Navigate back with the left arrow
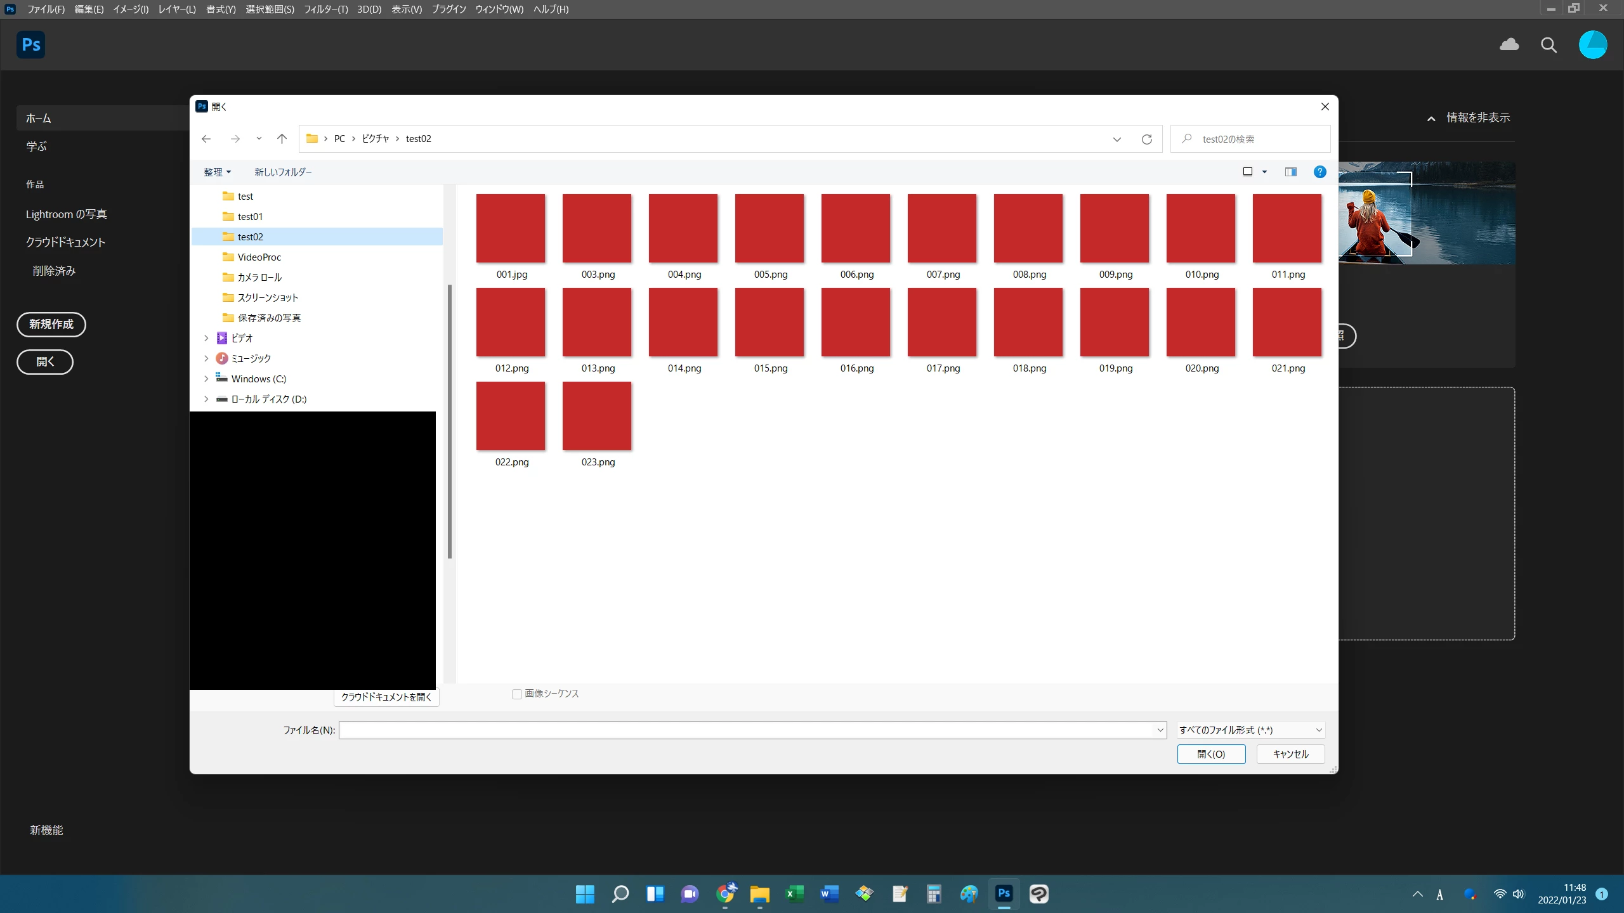1624x913 pixels. point(206,139)
